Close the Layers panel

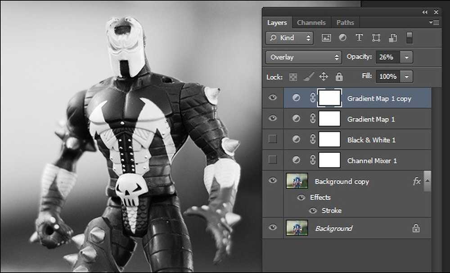point(436,12)
